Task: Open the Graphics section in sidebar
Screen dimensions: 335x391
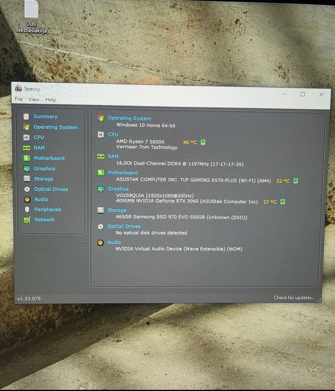Action: (x=45, y=168)
